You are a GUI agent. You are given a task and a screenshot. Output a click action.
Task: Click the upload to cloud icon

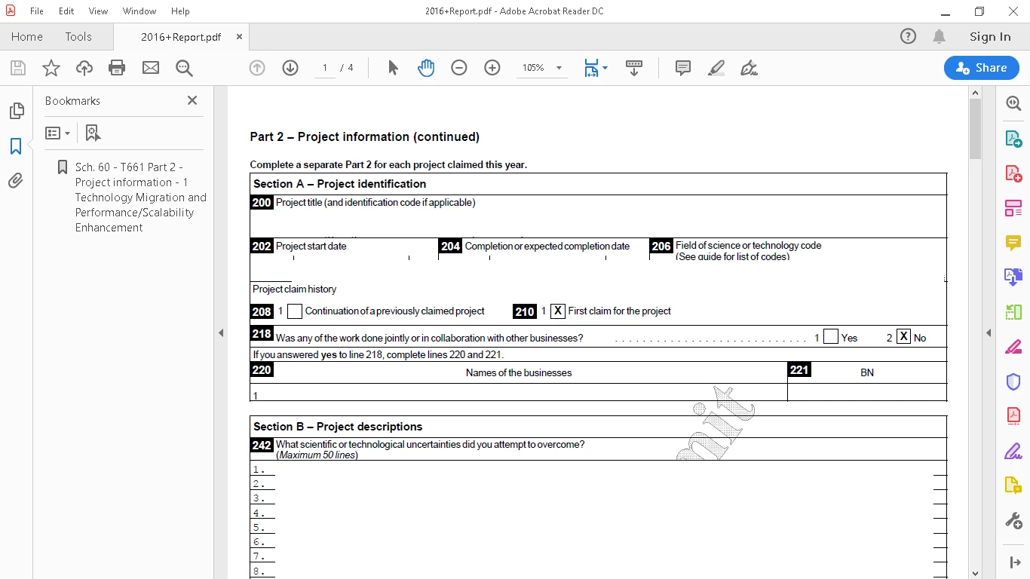click(84, 69)
